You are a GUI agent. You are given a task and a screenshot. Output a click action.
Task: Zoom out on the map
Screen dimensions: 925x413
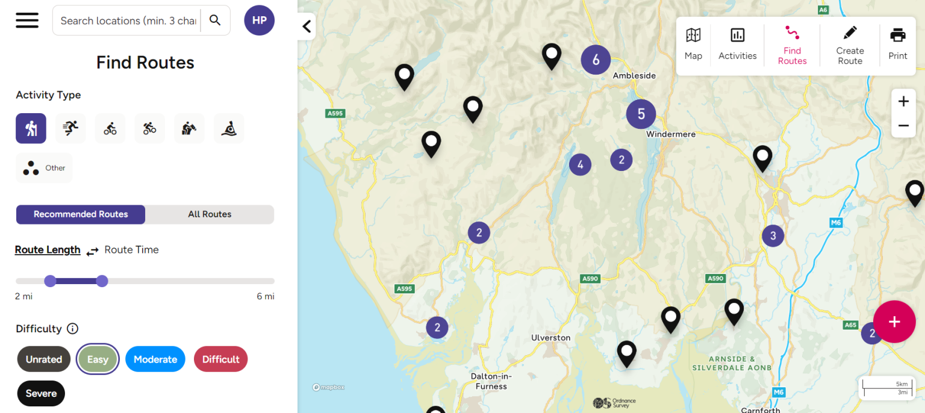tap(903, 126)
